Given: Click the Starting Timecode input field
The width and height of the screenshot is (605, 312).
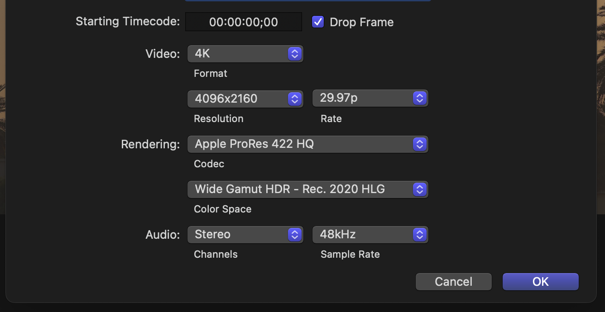Looking at the screenshot, I should [x=244, y=22].
